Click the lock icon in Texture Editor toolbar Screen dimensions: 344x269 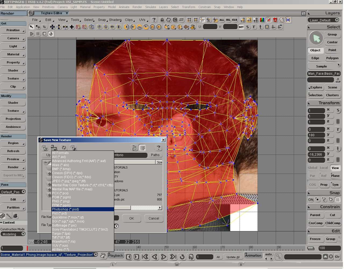[x=162, y=20]
